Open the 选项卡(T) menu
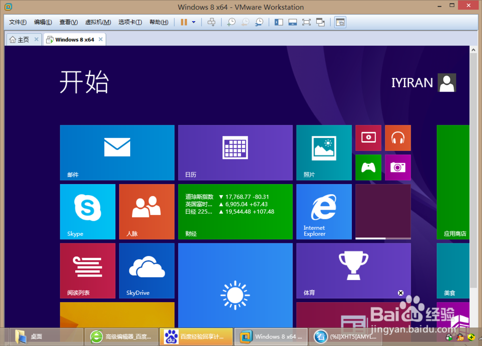The image size is (482, 346). click(130, 22)
